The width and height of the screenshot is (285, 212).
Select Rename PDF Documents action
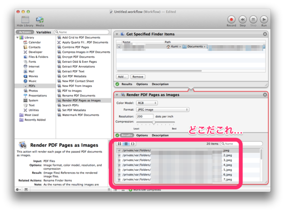click(x=78, y=96)
